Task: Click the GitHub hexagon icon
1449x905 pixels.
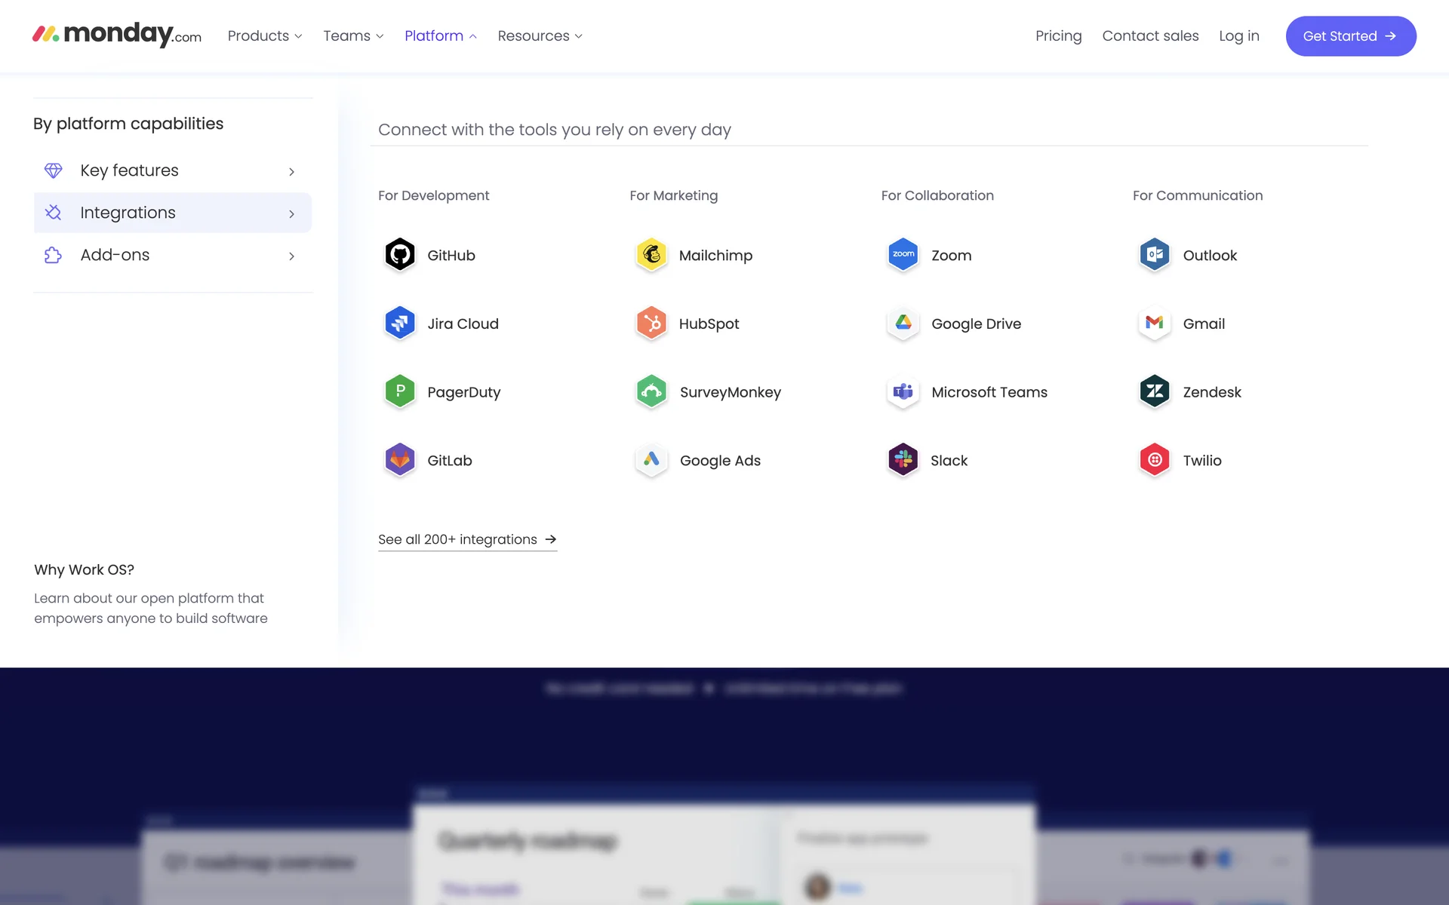Action: tap(400, 255)
